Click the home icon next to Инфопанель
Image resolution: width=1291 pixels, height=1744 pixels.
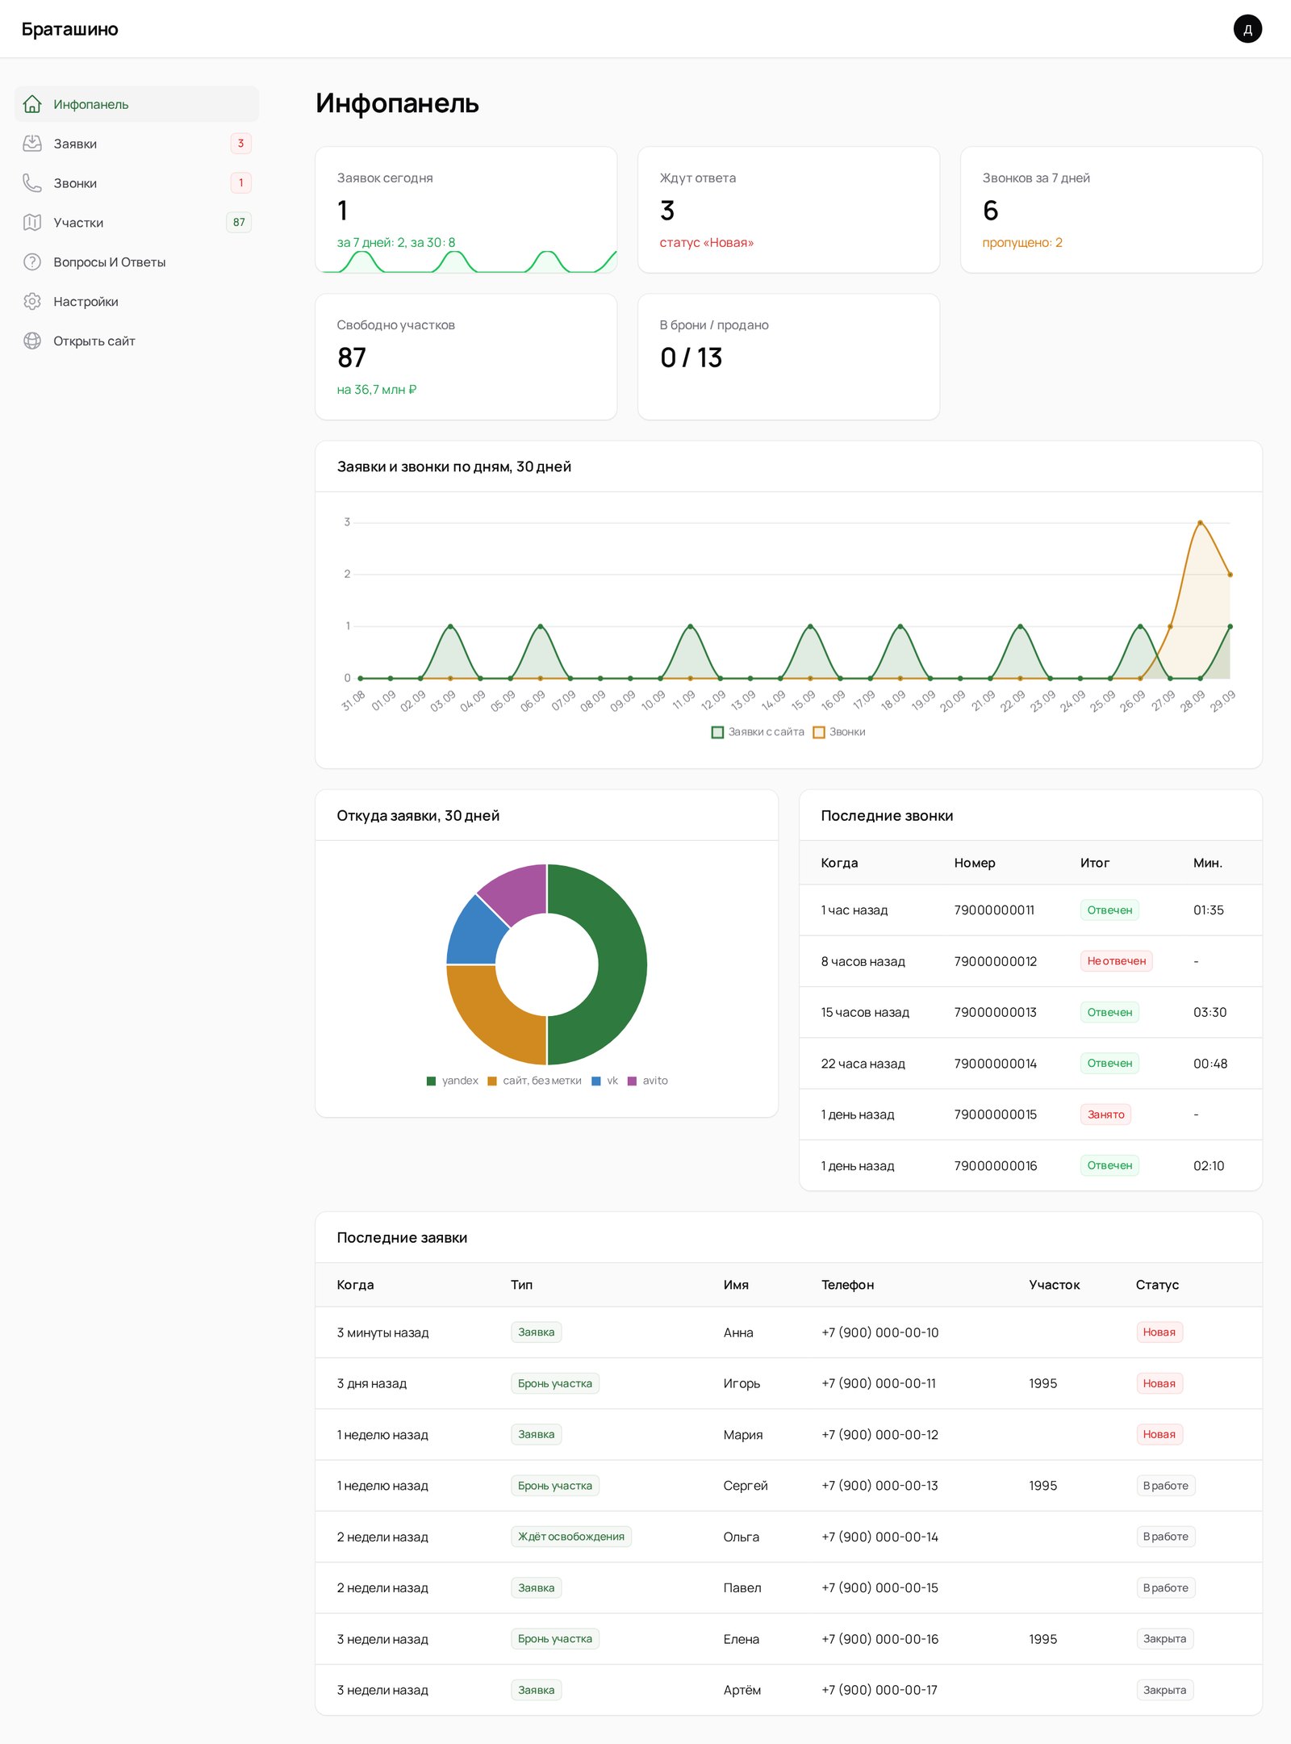pos(32,104)
